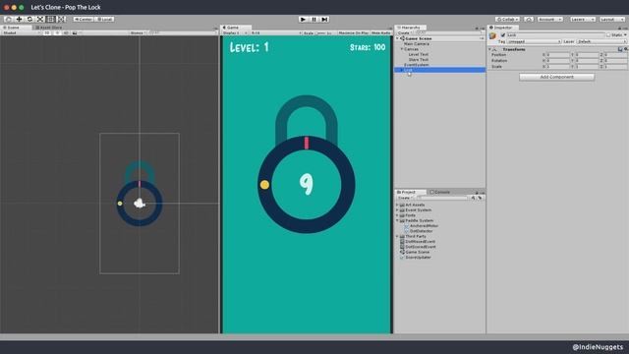The image size is (629, 354).
Task: Collapse the Game Scene in the Hierarchy
Action: pos(398,38)
